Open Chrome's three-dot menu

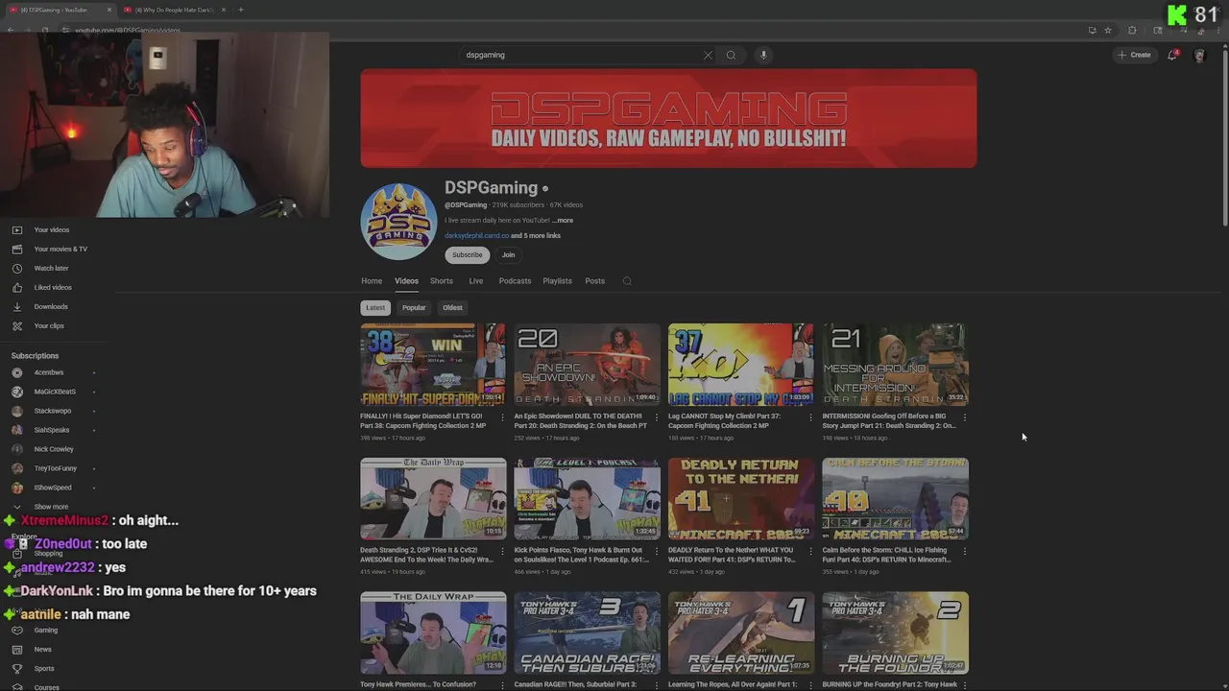[1220, 30]
